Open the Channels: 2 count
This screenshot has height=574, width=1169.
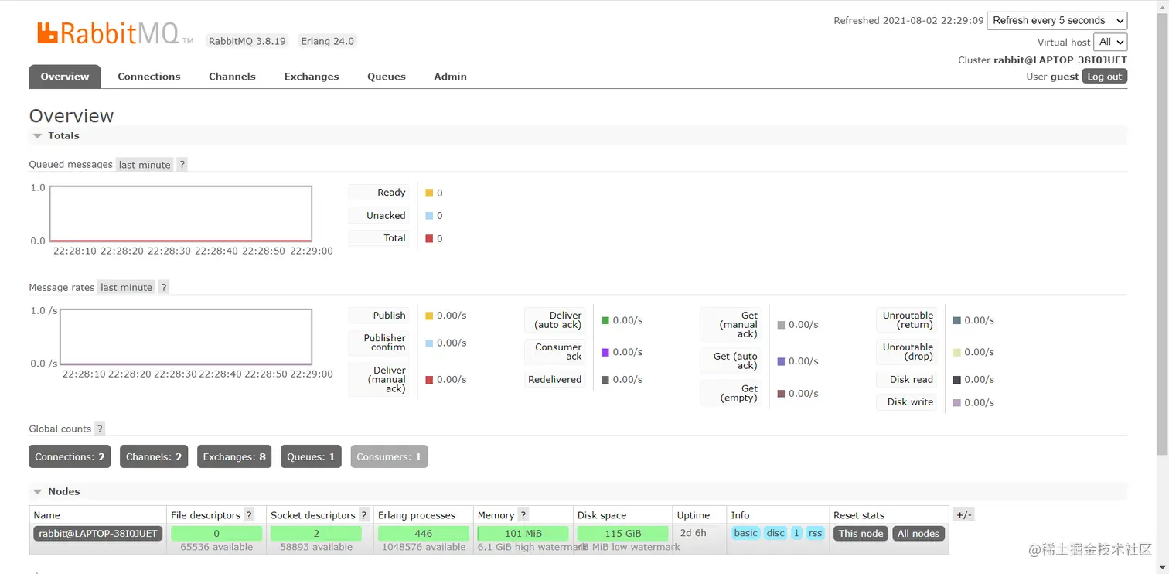[154, 457]
